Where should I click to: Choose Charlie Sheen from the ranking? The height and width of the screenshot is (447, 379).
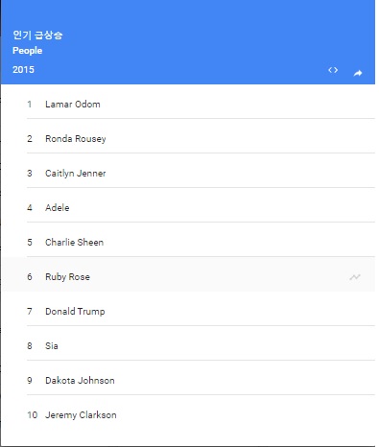(x=188, y=243)
